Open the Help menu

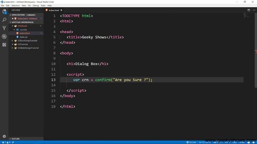coord(49,6)
